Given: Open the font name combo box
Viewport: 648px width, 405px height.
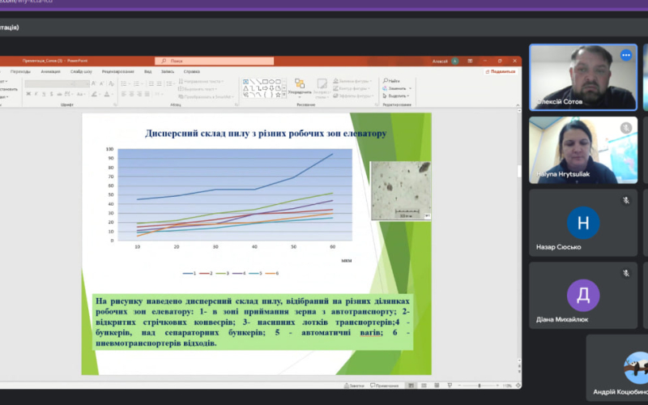Looking at the screenshot, I should 48,84.
